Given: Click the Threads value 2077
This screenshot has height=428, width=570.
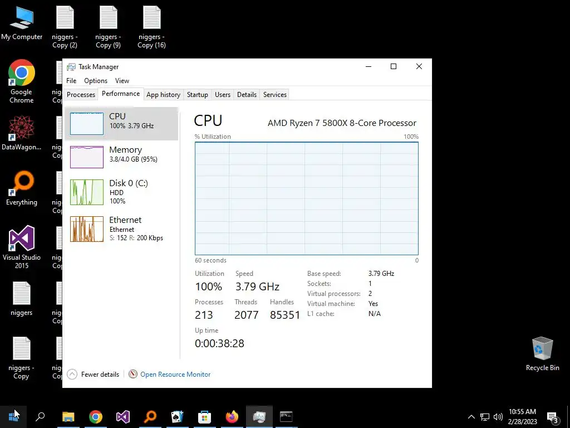Looking at the screenshot, I should coord(247,315).
